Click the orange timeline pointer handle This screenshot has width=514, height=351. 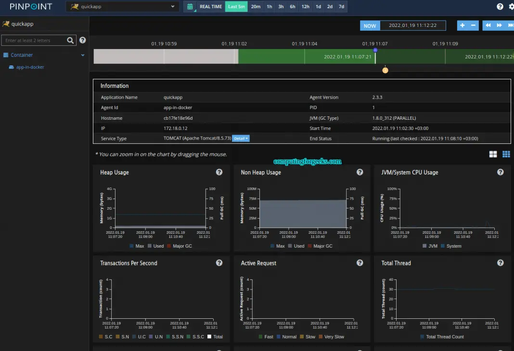point(385,70)
